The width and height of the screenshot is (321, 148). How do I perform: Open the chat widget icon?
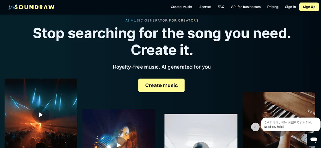[x=314, y=139]
